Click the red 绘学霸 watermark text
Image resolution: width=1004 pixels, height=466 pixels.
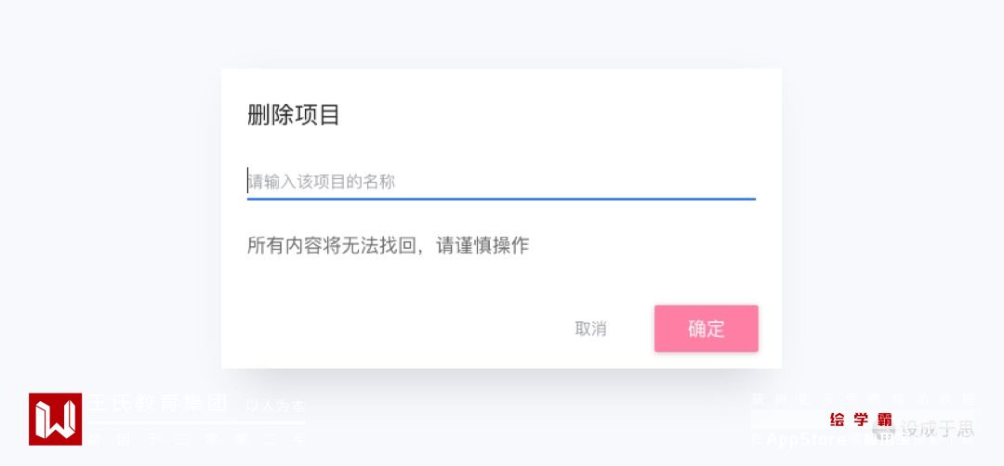(x=861, y=420)
